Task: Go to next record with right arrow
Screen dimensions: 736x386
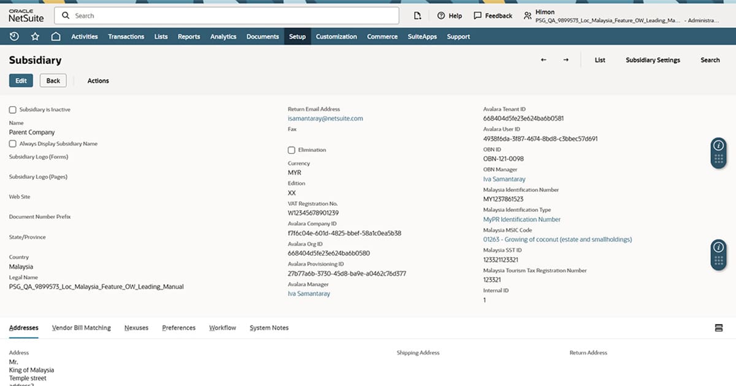Action: pyautogui.click(x=565, y=60)
